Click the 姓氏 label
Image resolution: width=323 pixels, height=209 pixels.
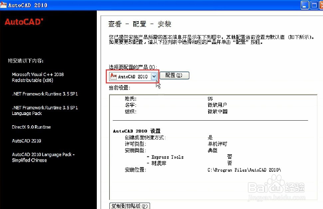tap(131, 99)
